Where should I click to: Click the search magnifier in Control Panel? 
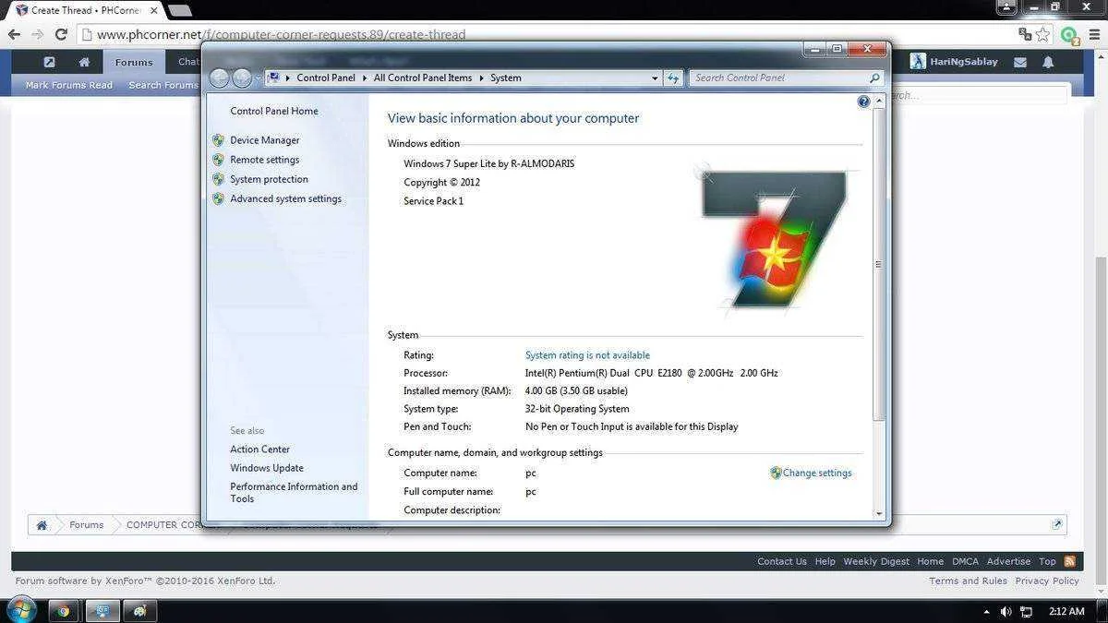point(874,78)
